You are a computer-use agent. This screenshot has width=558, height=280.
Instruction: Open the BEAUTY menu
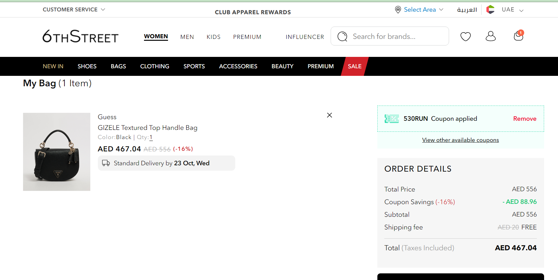283,66
